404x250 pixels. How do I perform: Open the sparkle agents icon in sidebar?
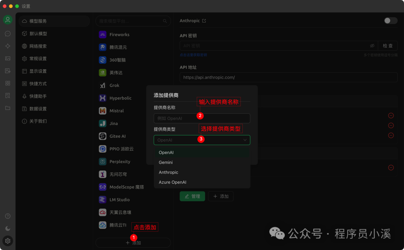[x=8, y=46]
